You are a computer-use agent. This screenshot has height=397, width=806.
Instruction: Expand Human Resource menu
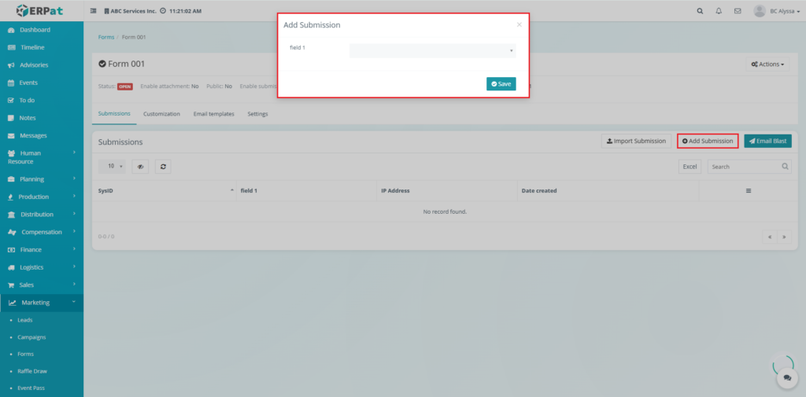[42, 157]
